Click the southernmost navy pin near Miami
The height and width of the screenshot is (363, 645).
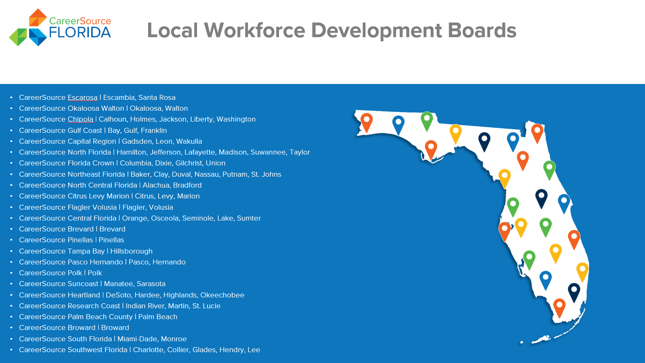[574, 291]
